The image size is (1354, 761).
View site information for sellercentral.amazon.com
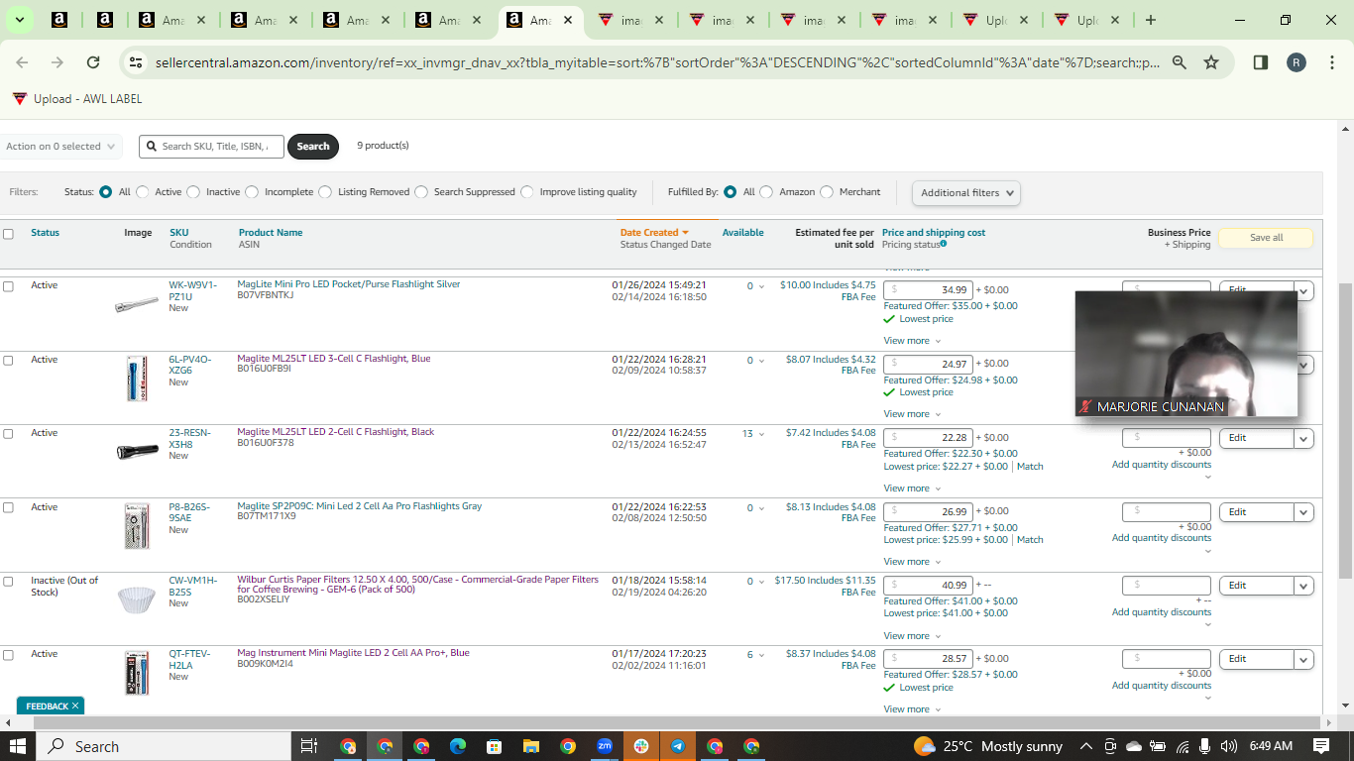(x=136, y=62)
